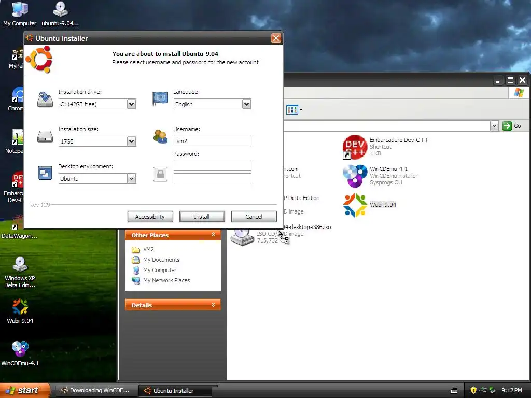Close the Ubuntu Installer dialog

point(276,38)
